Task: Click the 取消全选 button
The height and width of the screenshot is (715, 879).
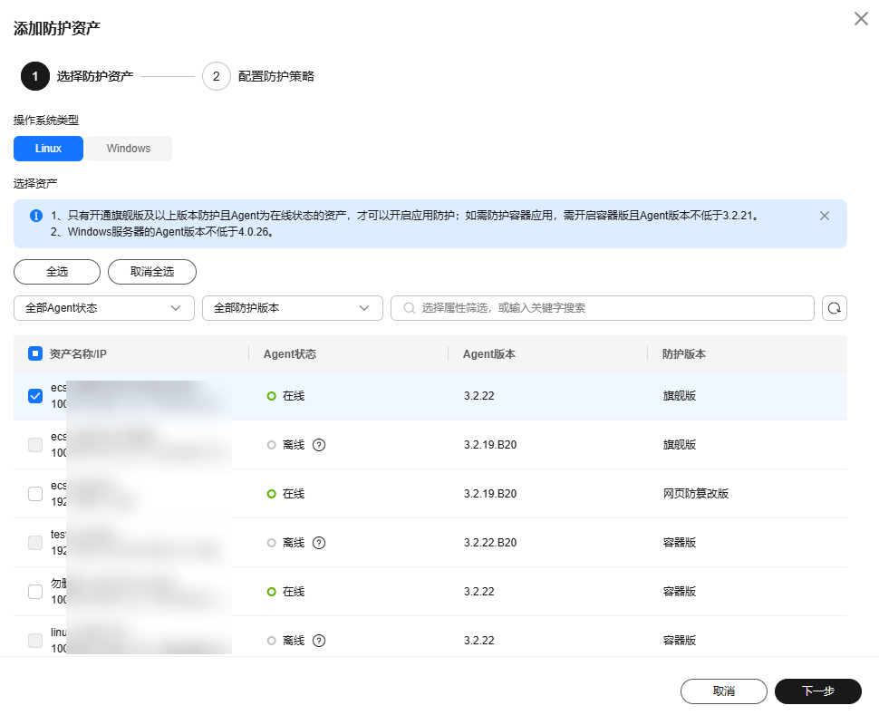Action: (x=152, y=272)
